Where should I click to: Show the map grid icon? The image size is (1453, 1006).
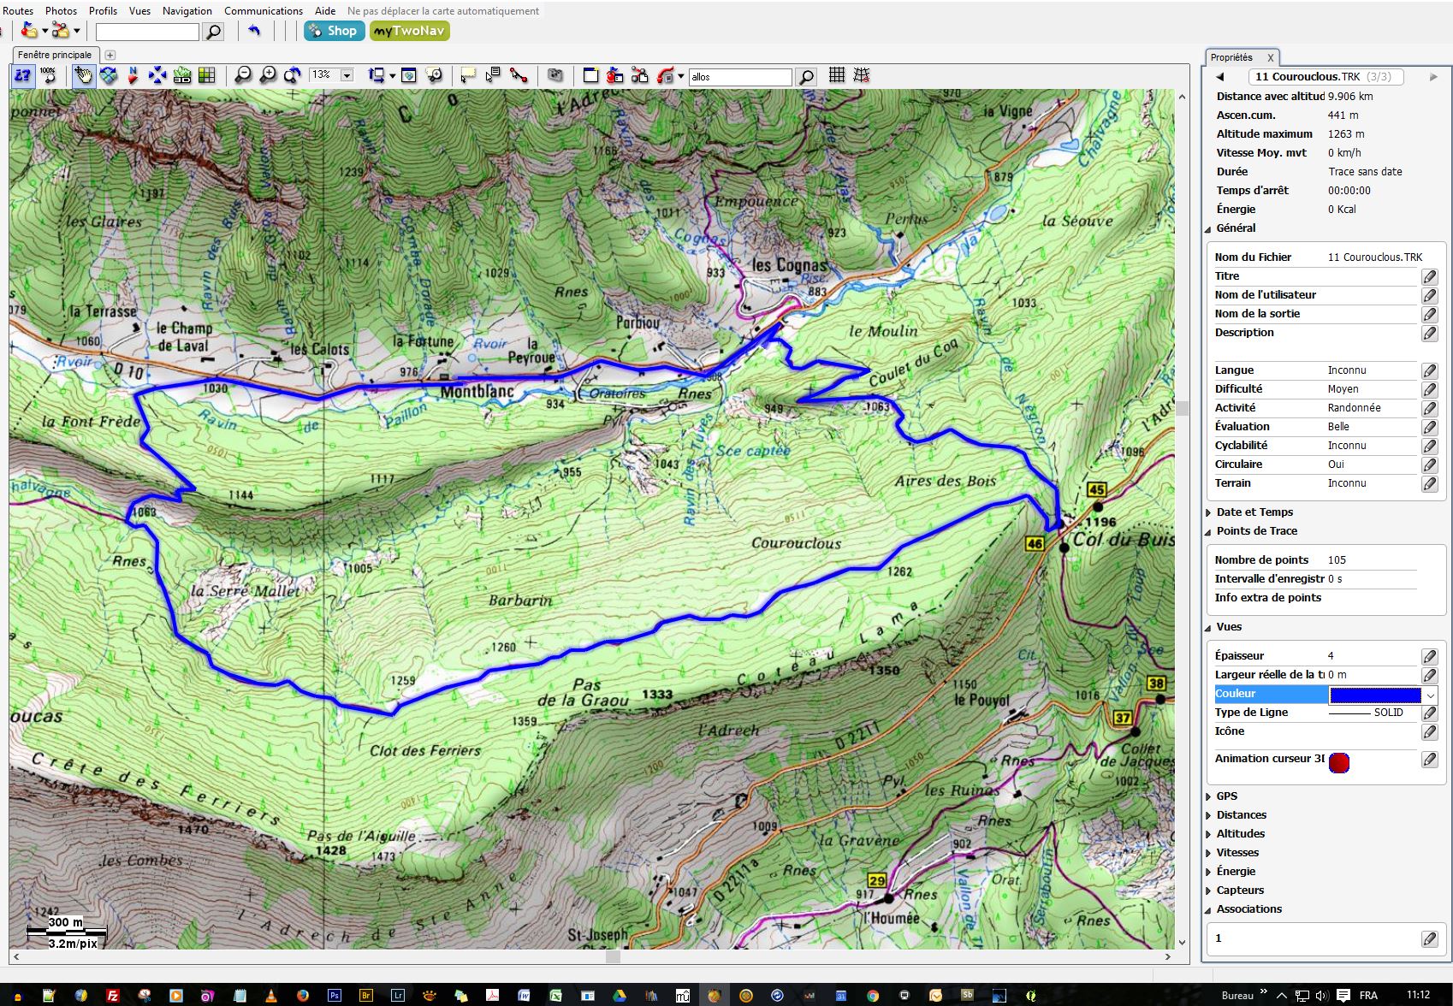pyautogui.click(x=837, y=75)
